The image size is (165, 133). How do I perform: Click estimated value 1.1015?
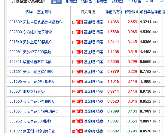(x=113, y=82)
